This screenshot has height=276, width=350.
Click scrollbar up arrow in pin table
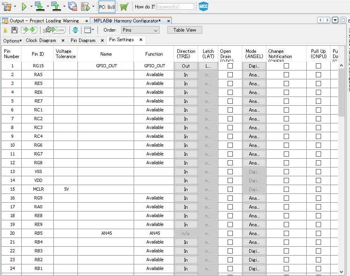pos(341,65)
